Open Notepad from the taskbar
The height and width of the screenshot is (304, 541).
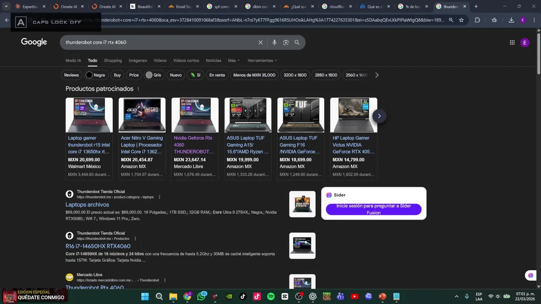pyautogui.click(x=396, y=296)
